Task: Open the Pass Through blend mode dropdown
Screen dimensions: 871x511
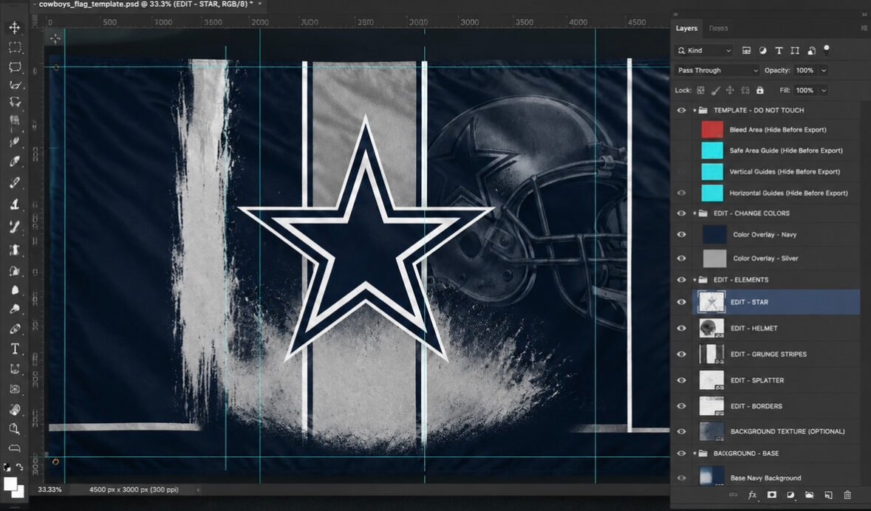Action: pyautogui.click(x=717, y=70)
